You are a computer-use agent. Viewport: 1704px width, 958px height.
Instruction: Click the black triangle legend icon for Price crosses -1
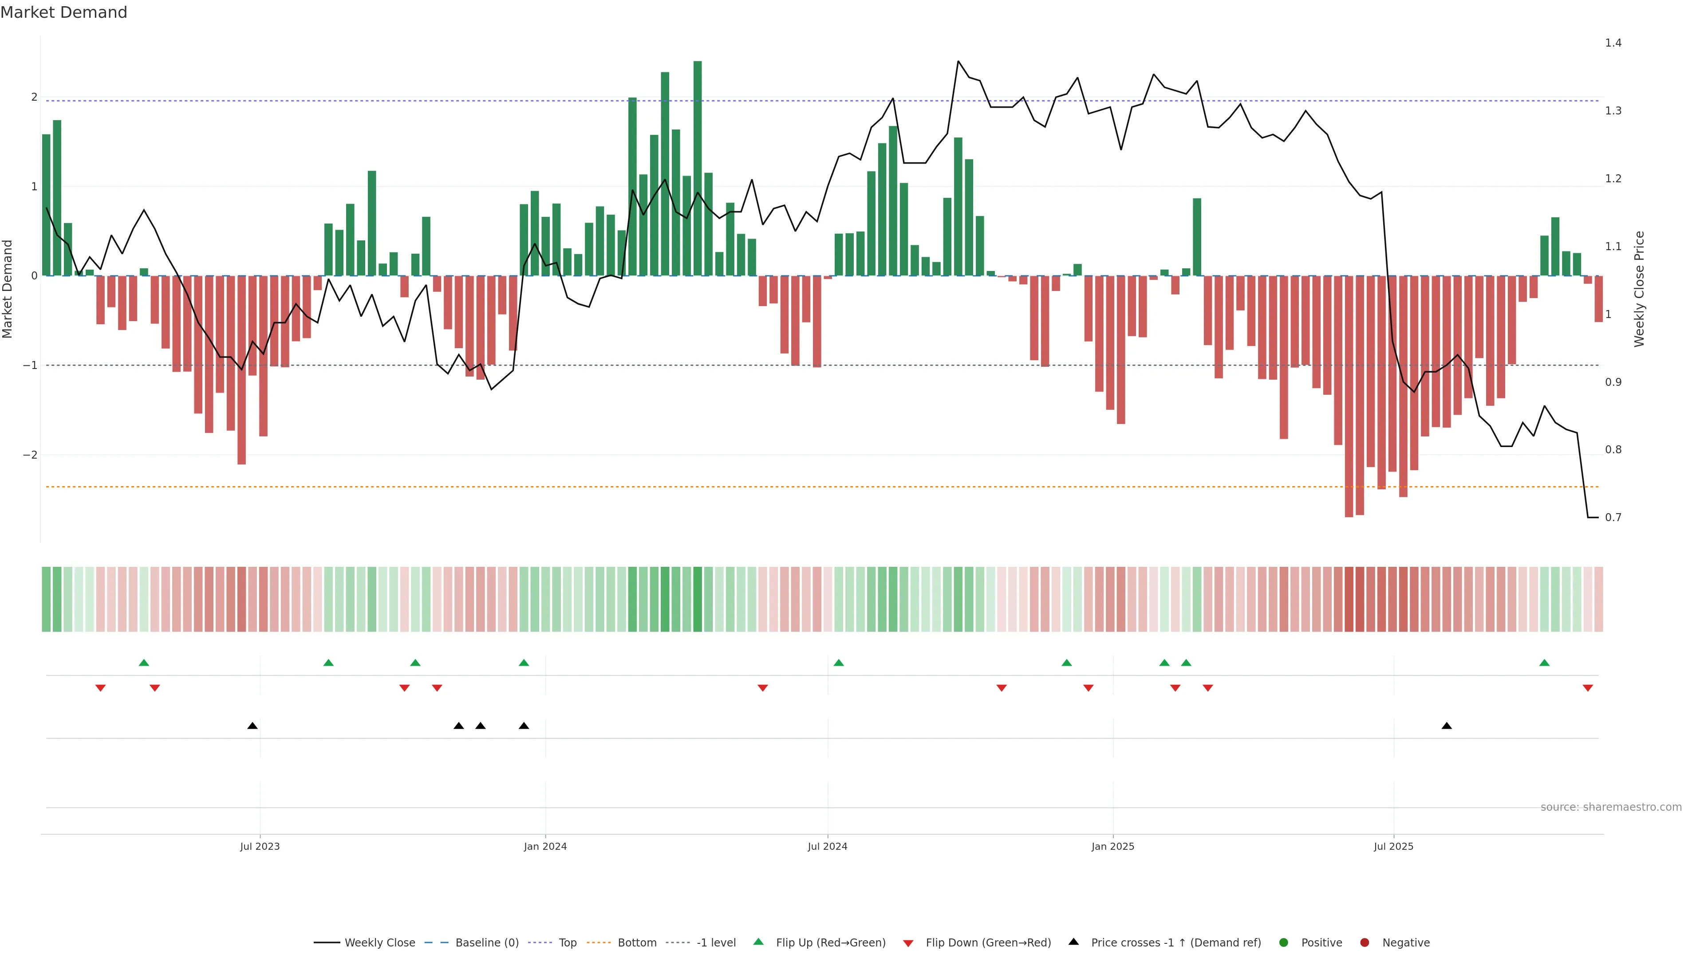click(x=1073, y=942)
